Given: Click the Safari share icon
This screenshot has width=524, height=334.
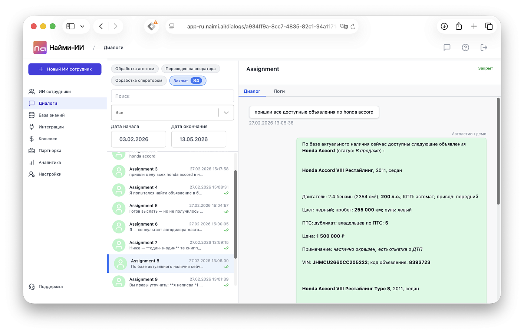Looking at the screenshot, I should tap(459, 26).
